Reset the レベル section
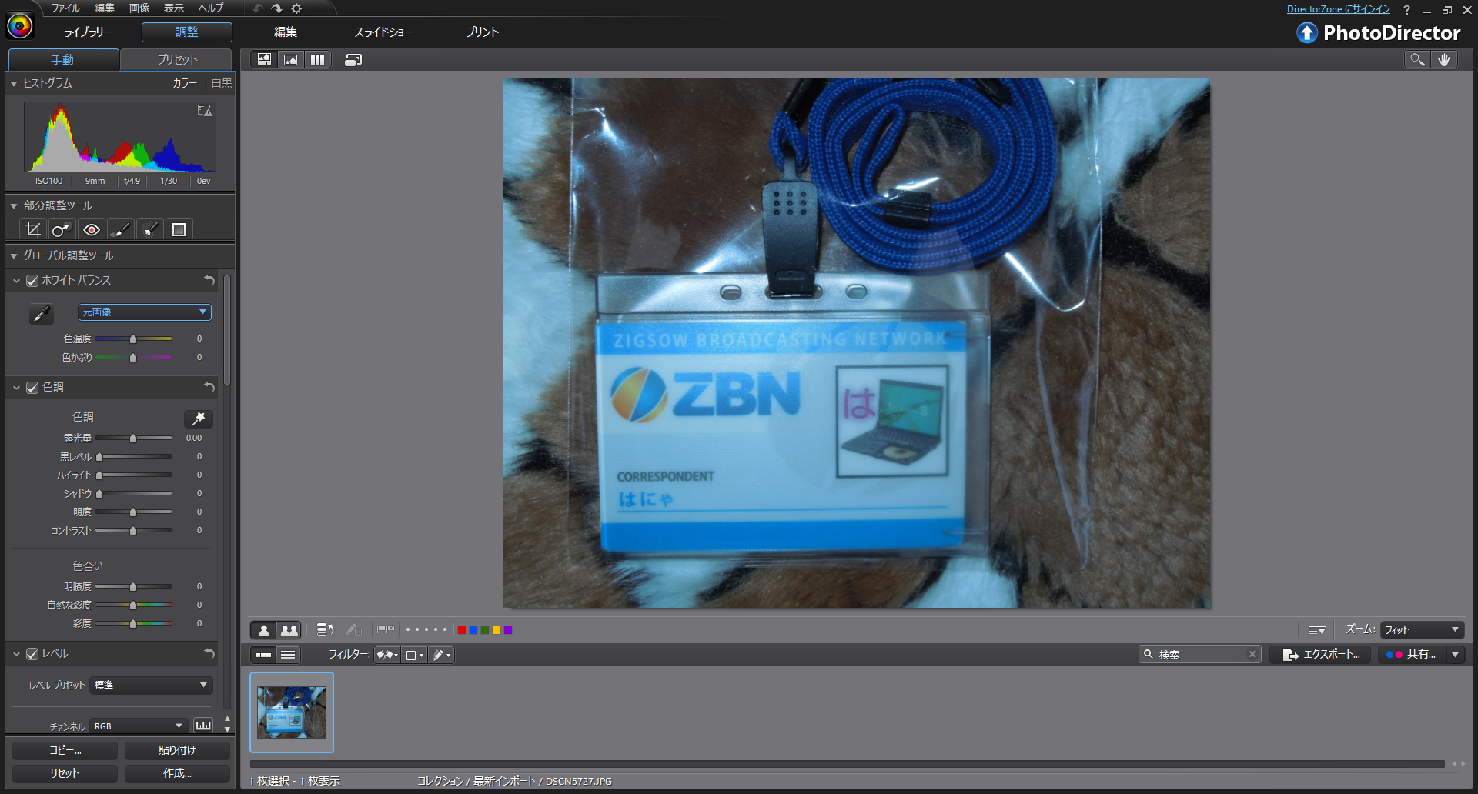 click(x=209, y=653)
